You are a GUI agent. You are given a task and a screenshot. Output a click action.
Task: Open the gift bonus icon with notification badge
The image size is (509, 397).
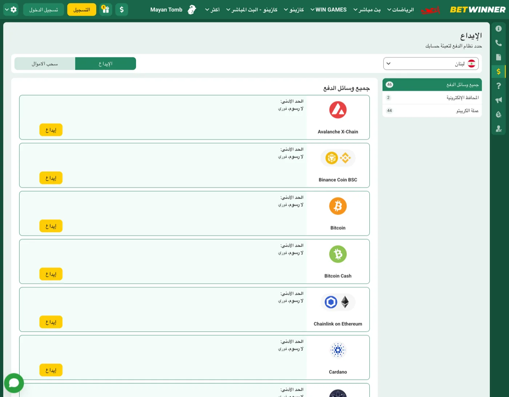point(105,9)
